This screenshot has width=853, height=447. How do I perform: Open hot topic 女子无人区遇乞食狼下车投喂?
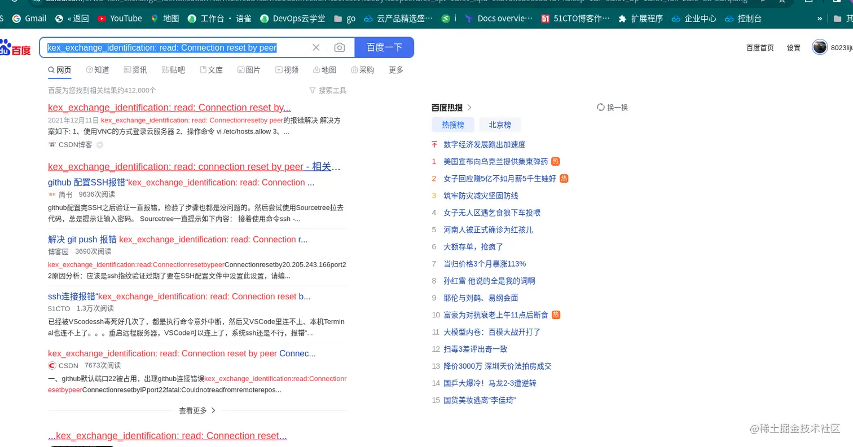[492, 213]
